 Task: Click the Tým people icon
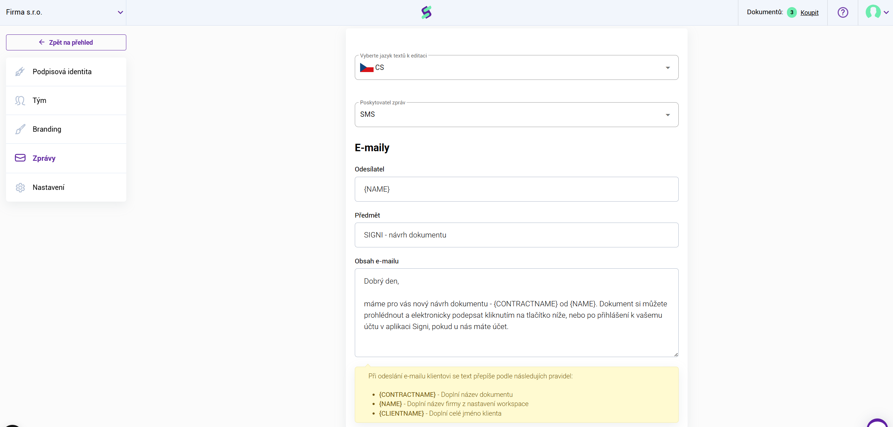[20, 100]
